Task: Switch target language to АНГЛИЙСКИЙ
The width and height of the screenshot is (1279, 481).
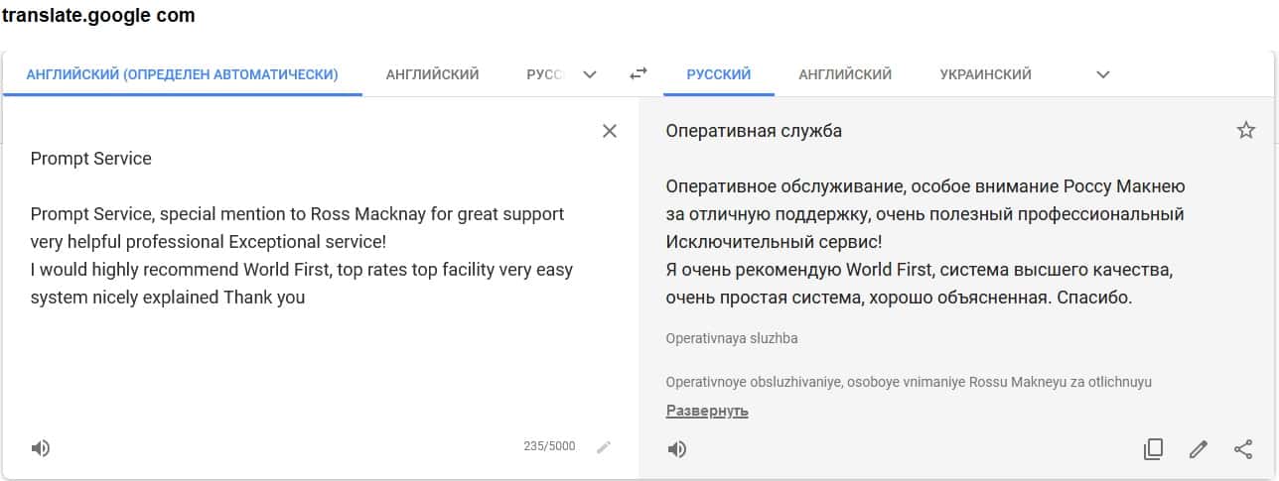Action: point(845,74)
